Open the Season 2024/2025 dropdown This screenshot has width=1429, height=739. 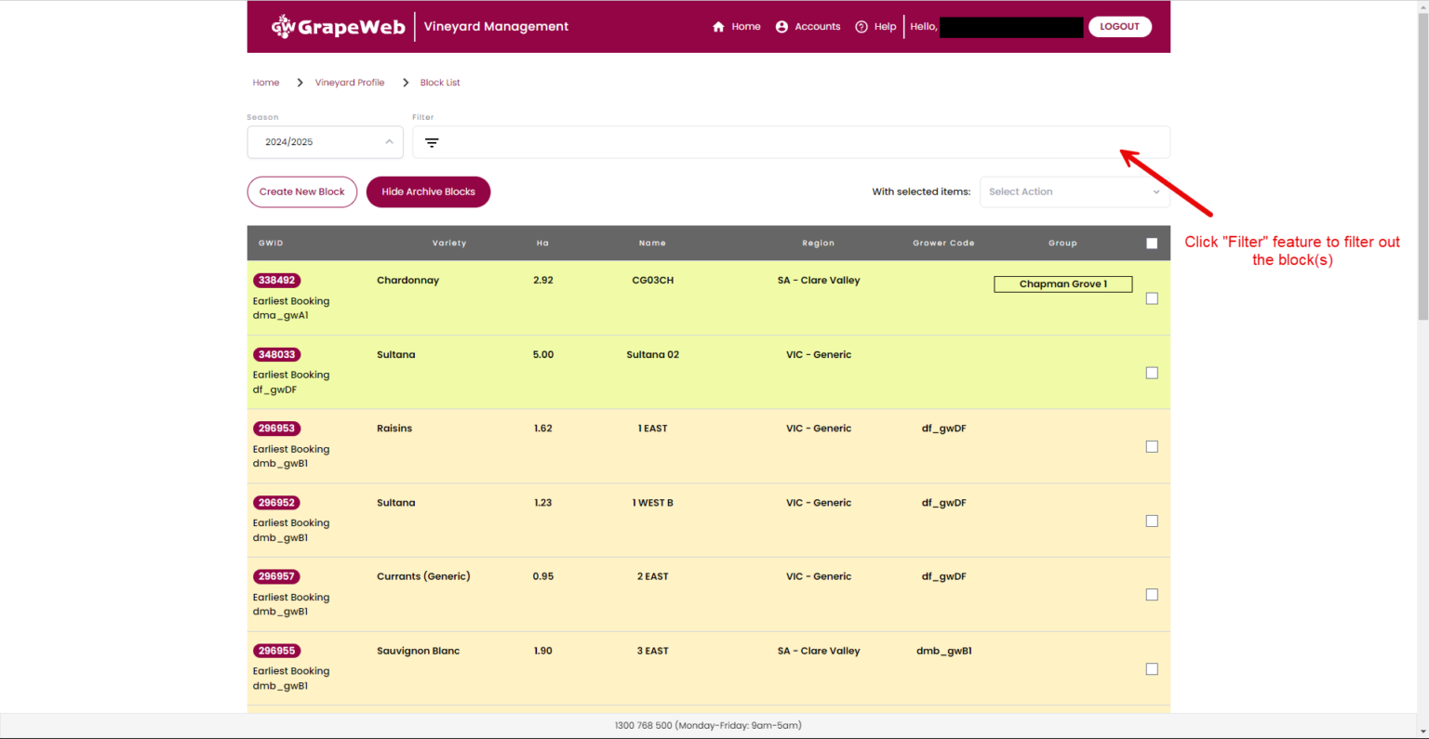[325, 142]
